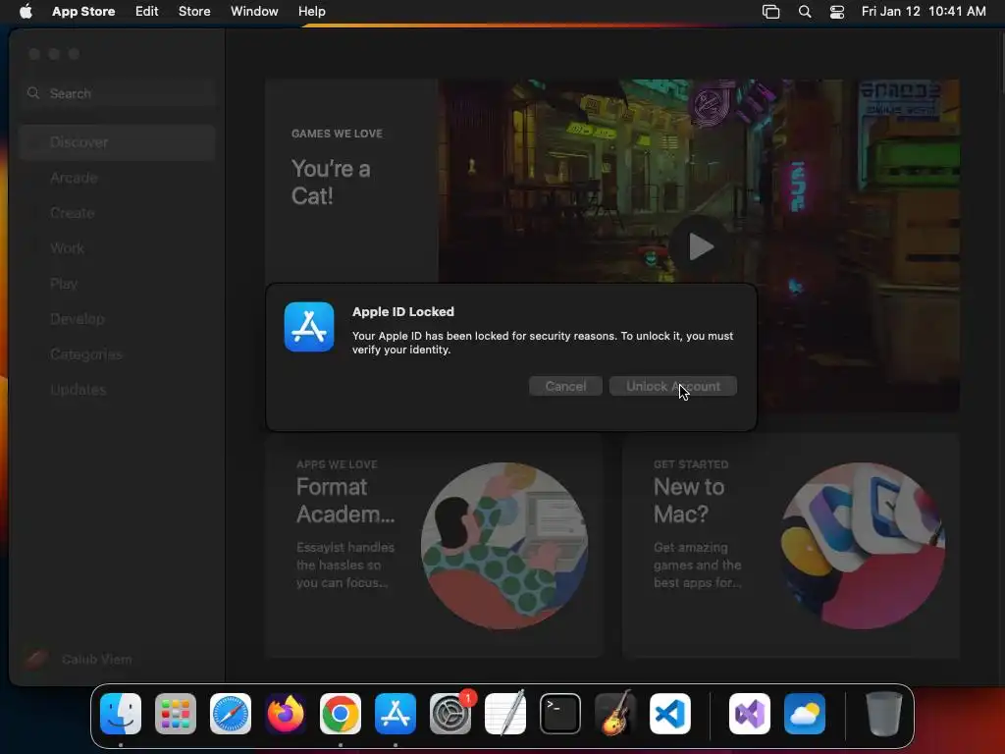Click the App Store icon in dialog
Image resolution: width=1005 pixels, height=754 pixels.
[309, 327]
